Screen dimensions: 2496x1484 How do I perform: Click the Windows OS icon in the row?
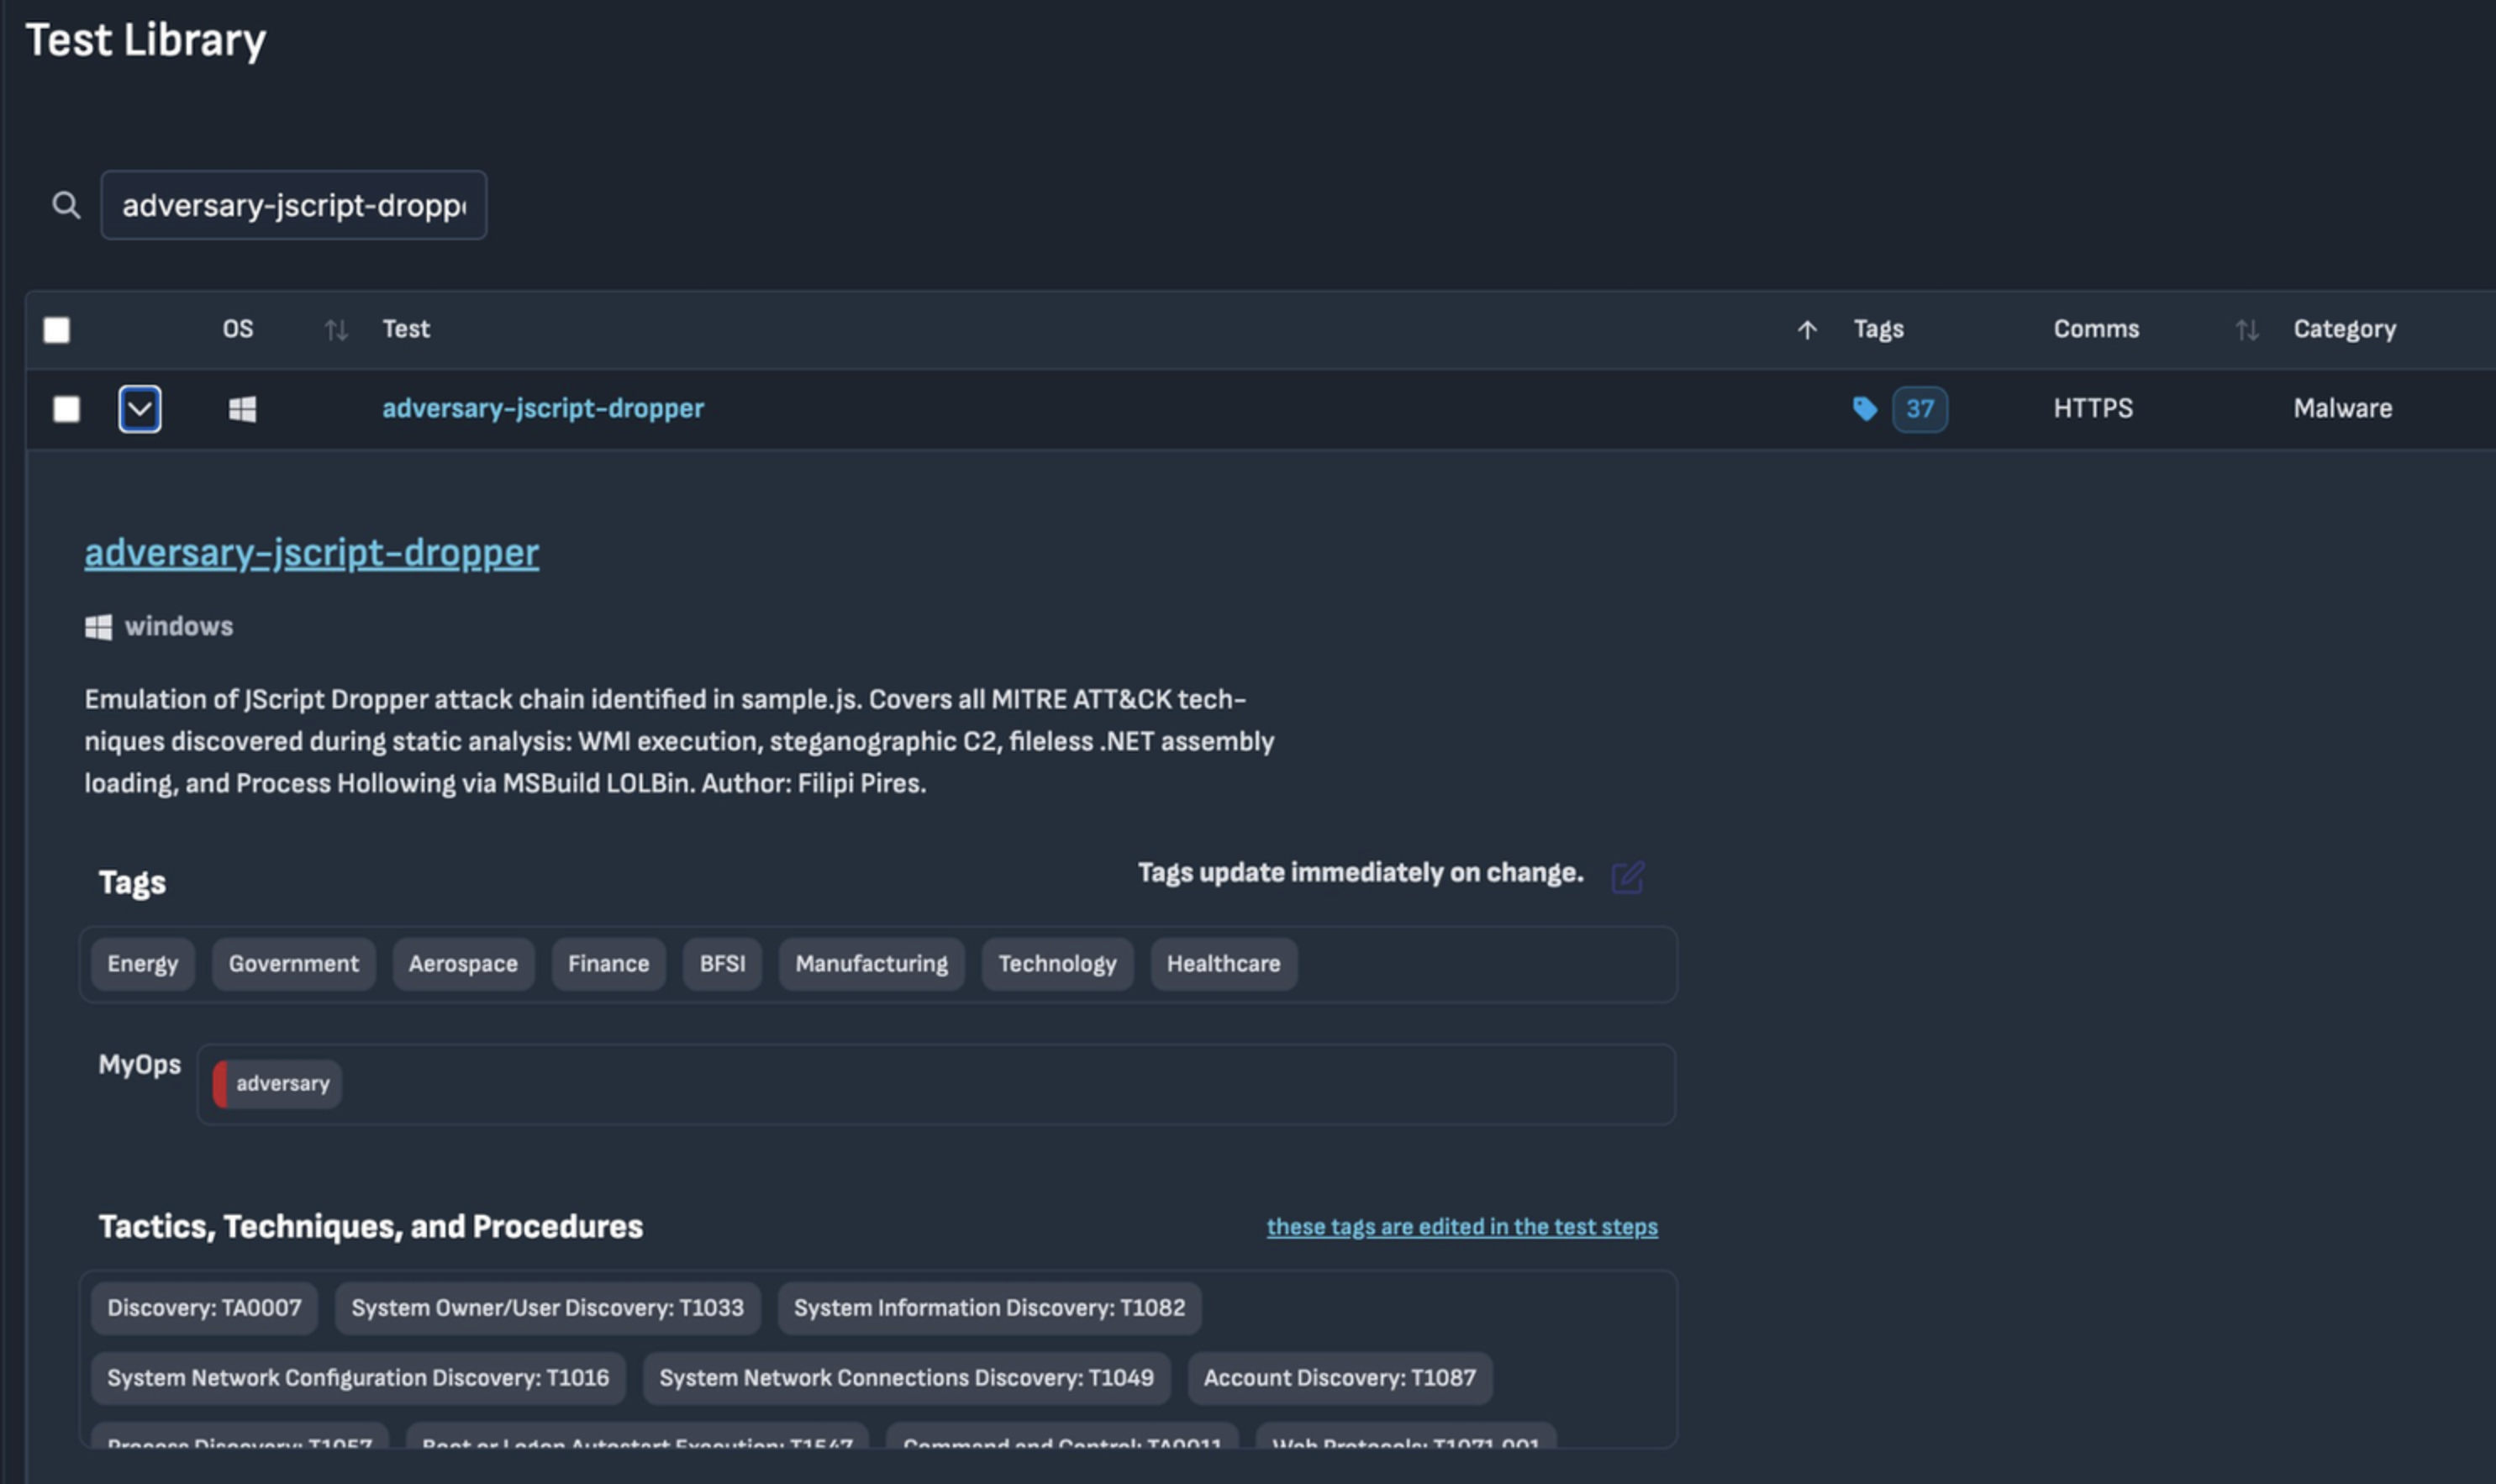(242, 409)
